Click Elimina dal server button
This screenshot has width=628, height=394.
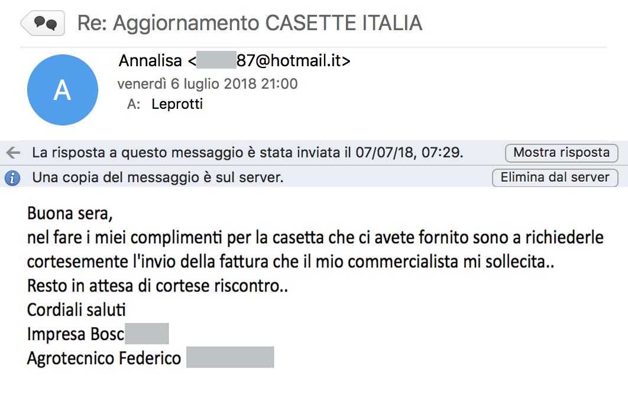click(x=555, y=177)
